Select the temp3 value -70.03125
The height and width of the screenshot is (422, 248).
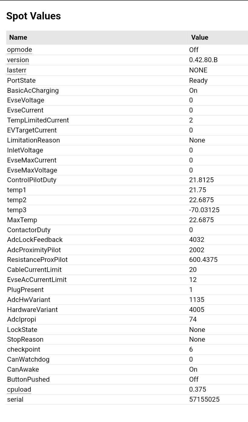click(x=204, y=210)
